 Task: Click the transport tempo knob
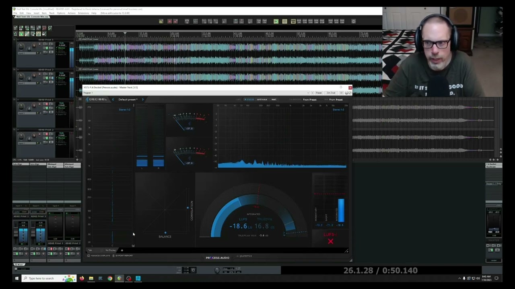coord(217,270)
